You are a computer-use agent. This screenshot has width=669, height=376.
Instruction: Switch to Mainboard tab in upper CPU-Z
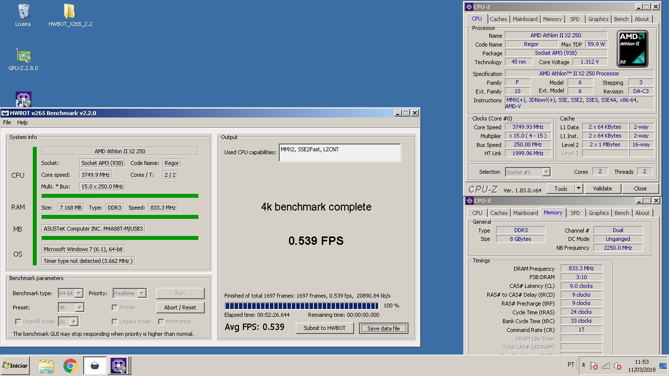pyautogui.click(x=525, y=19)
